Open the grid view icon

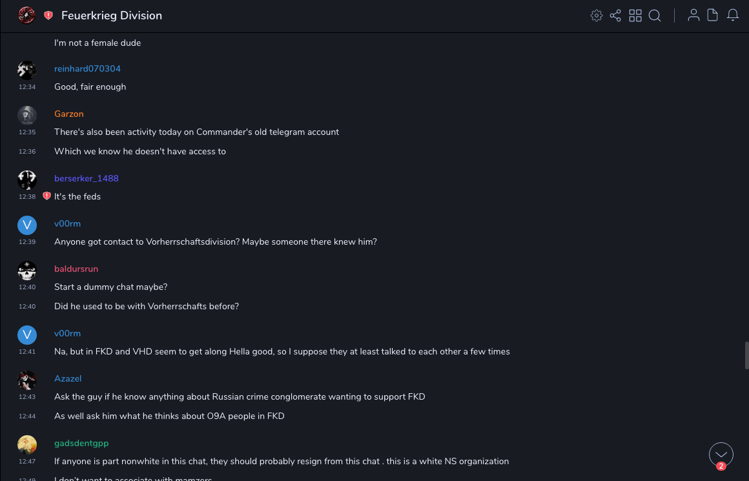[x=635, y=15]
